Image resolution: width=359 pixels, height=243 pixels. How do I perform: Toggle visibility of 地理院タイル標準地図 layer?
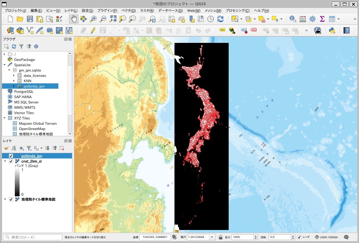click(11, 199)
